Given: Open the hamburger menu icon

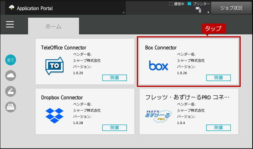Looking at the screenshot, I should (10, 25).
